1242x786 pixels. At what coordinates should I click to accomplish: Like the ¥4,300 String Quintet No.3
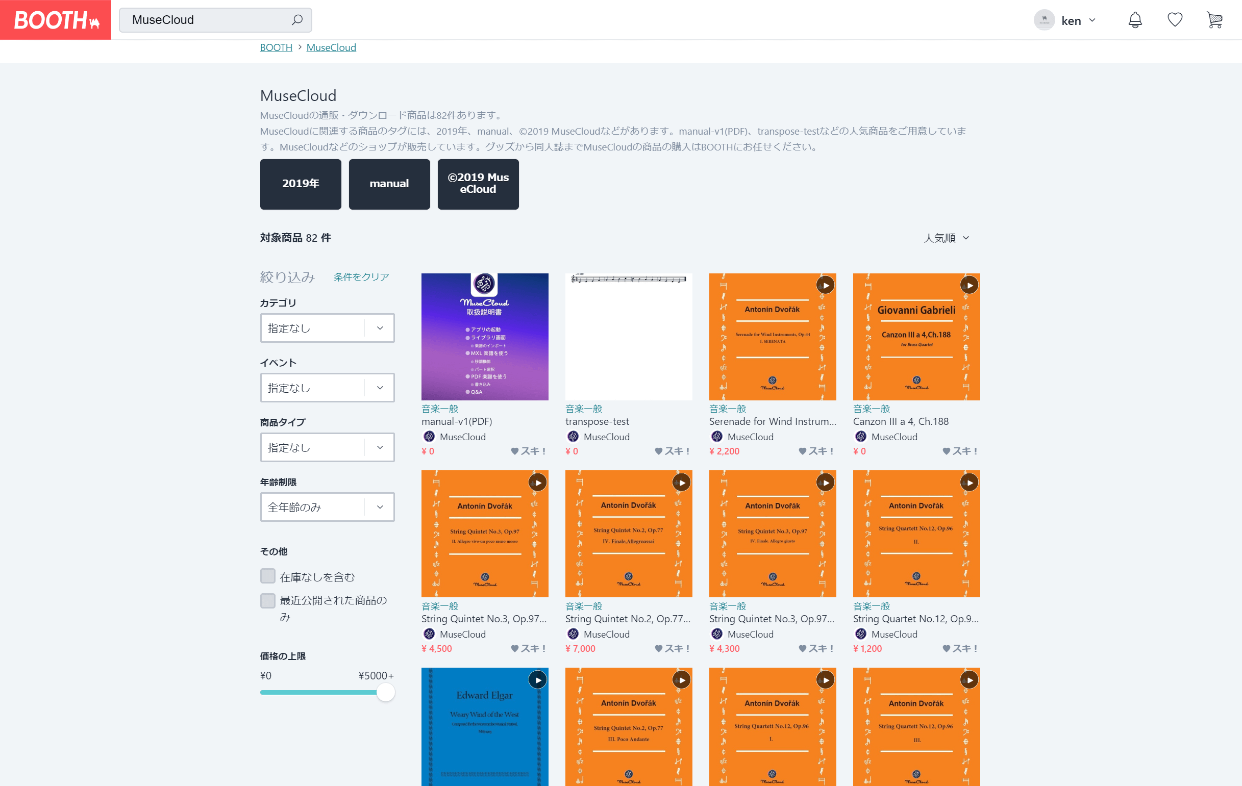coord(816,648)
